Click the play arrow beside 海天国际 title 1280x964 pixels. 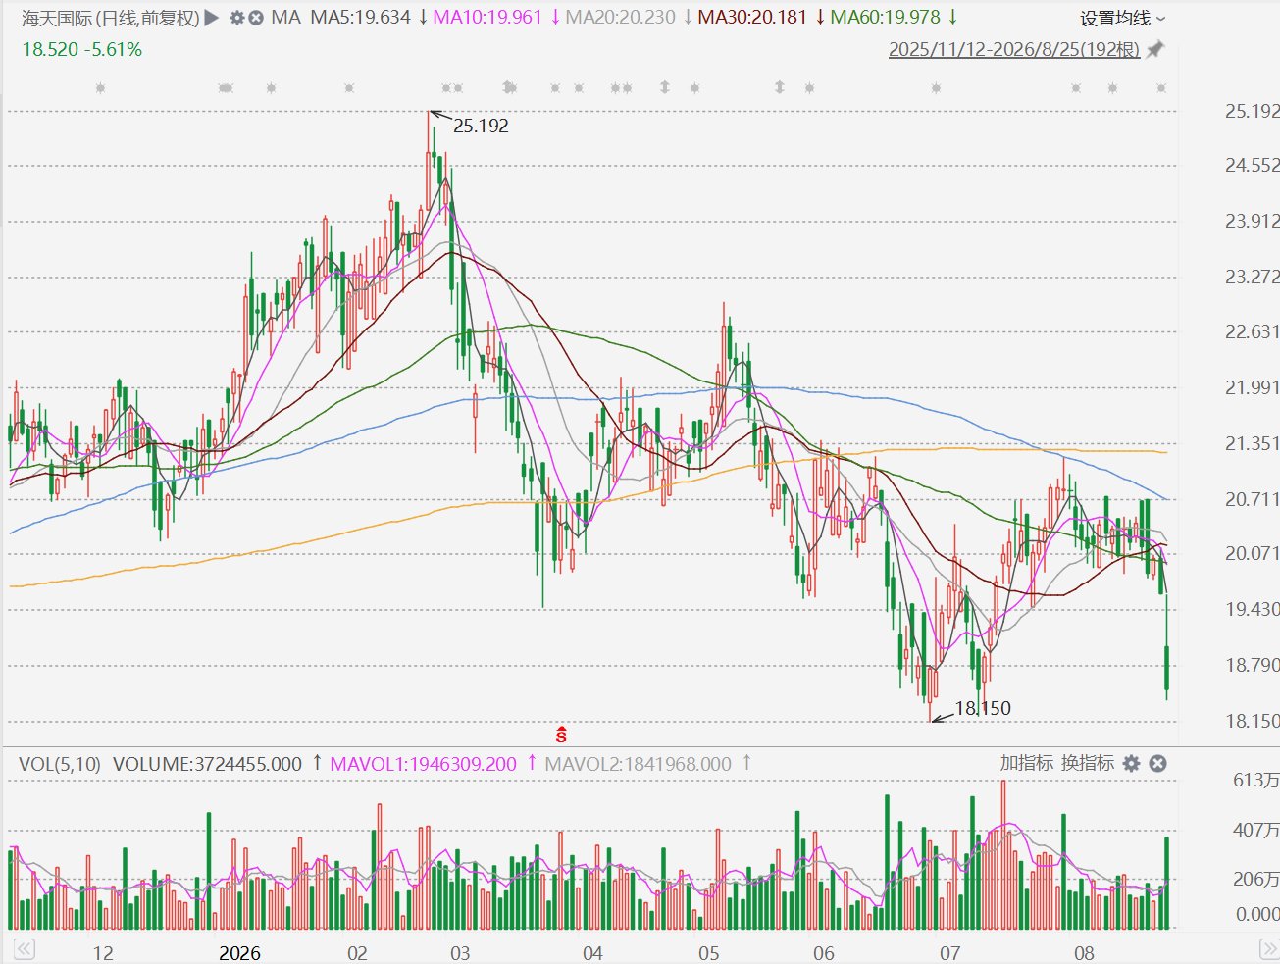pos(212,18)
